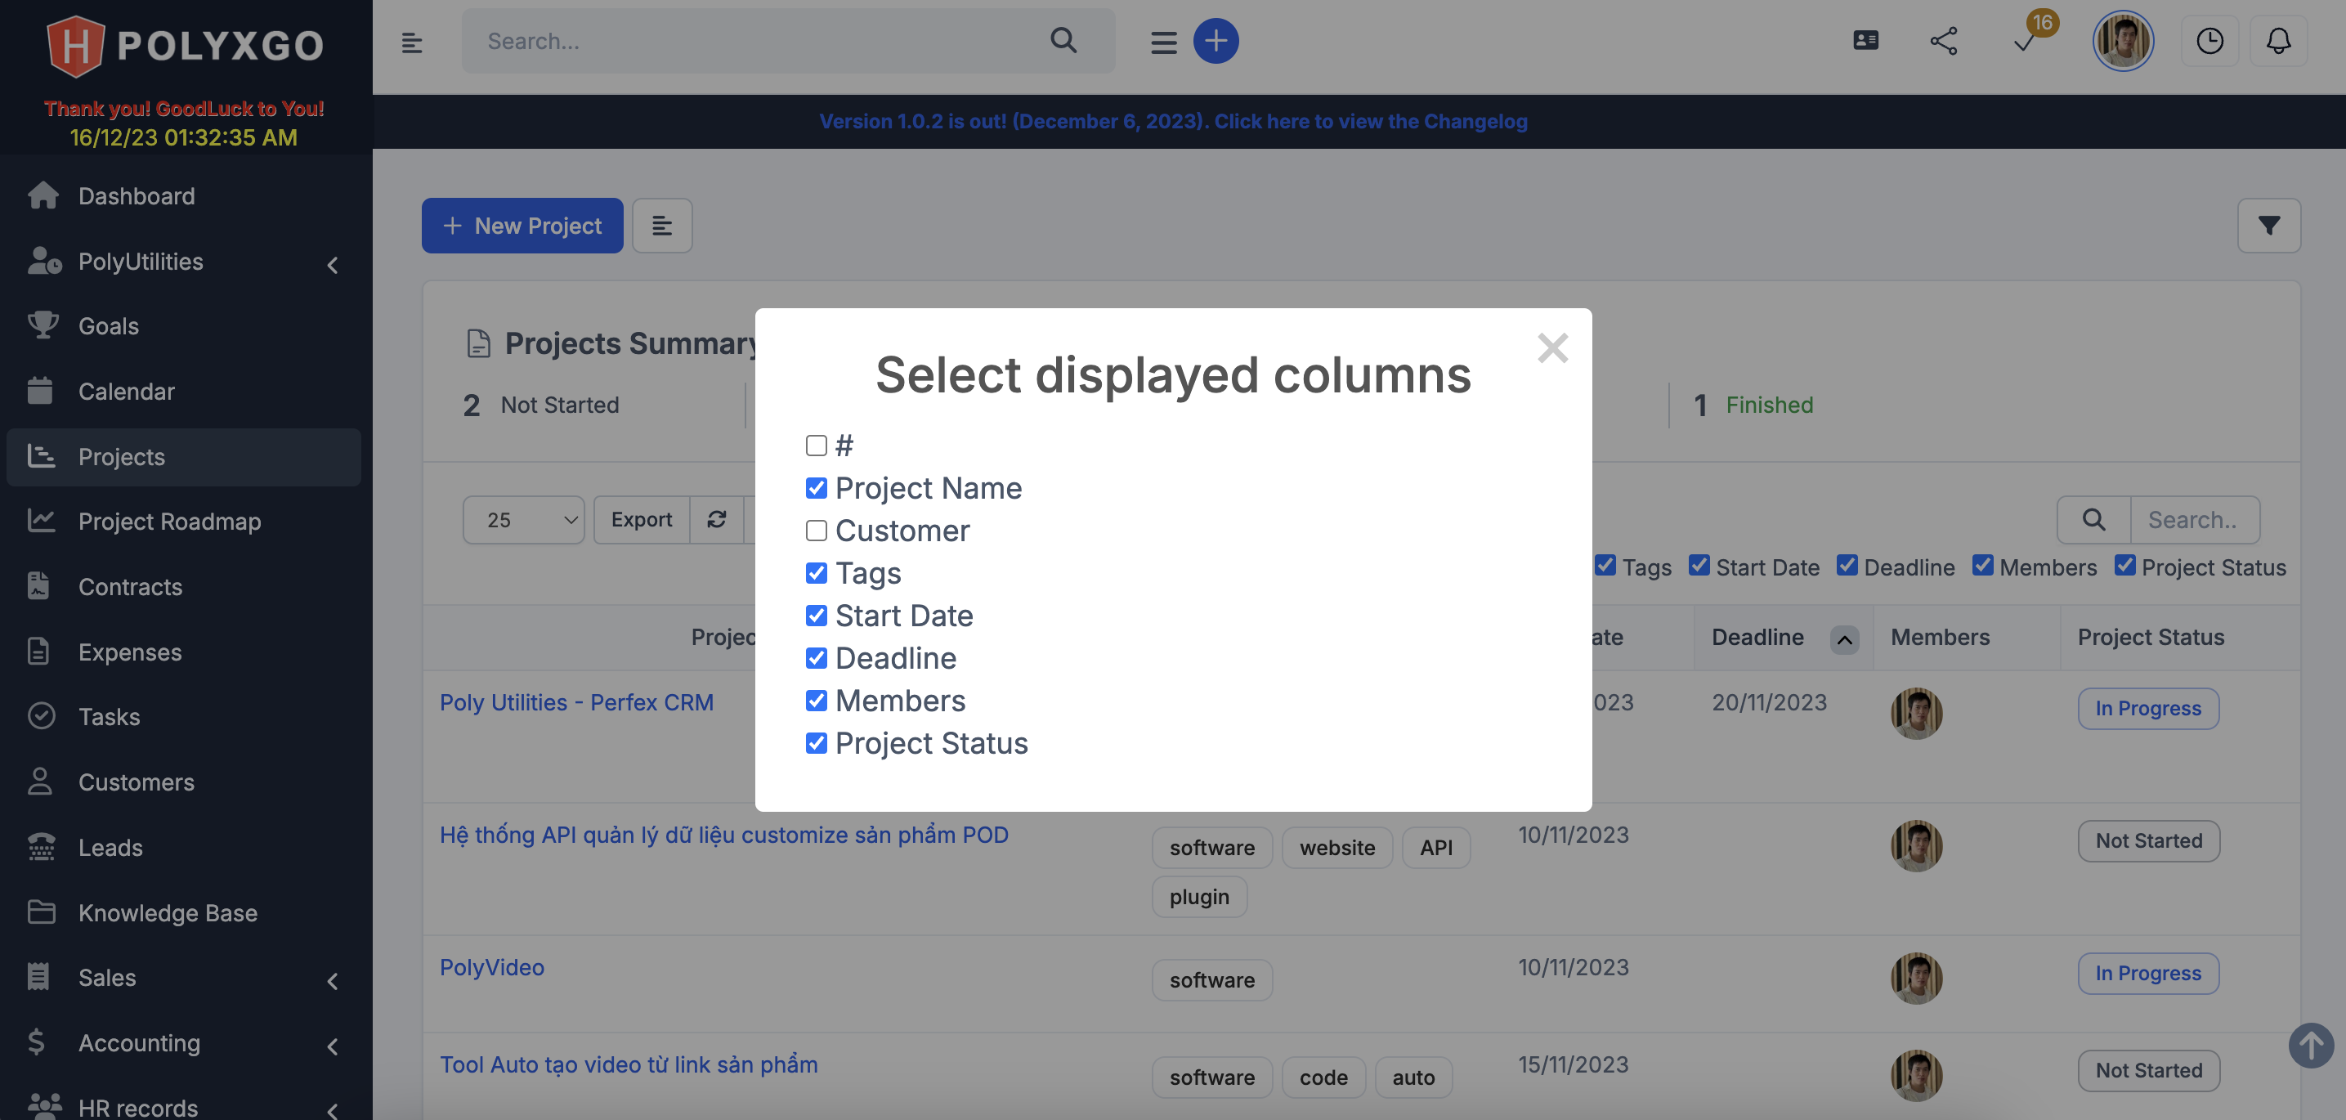The height and width of the screenshot is (1120, 2346).
Task: Open the version 1.0.2 changelog link
Action: 1173,121
